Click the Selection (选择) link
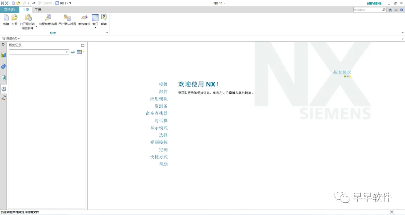 tap(163, 135)
